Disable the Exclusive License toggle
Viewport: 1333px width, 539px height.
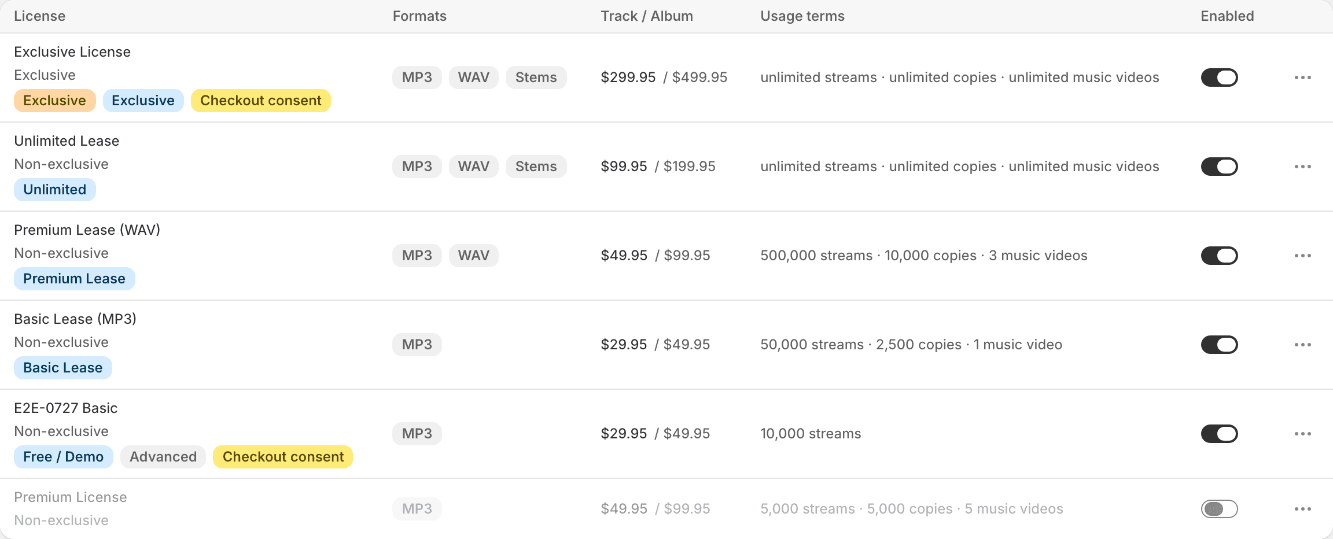(1219, 77)
